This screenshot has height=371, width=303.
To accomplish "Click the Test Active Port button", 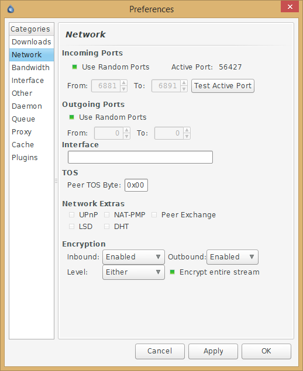I will click(223, 86).
